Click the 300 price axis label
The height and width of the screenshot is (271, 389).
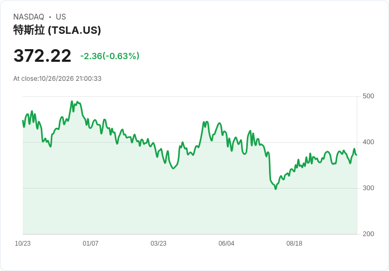click(368, 188)
